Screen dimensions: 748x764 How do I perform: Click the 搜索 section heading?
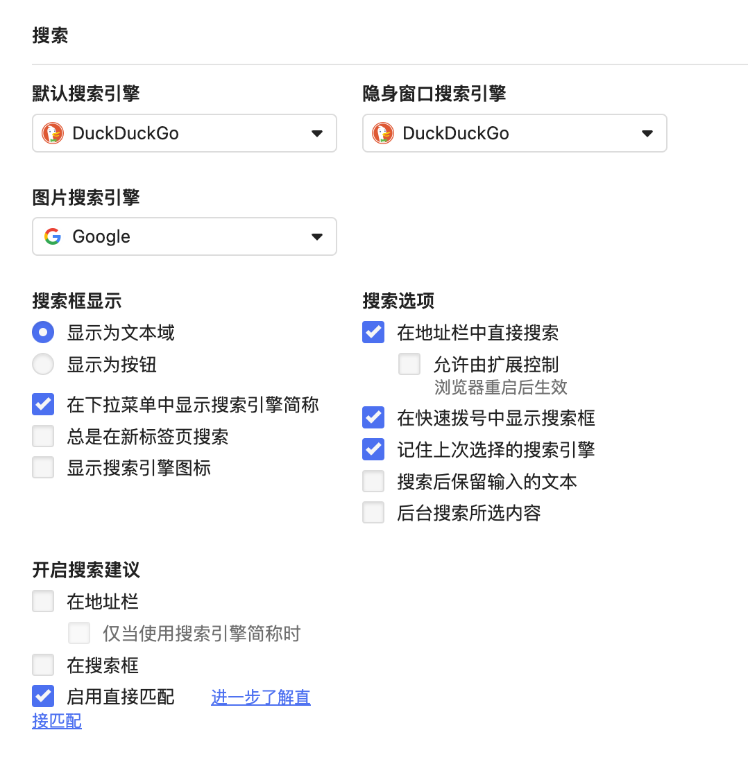[x=50, y=35]
